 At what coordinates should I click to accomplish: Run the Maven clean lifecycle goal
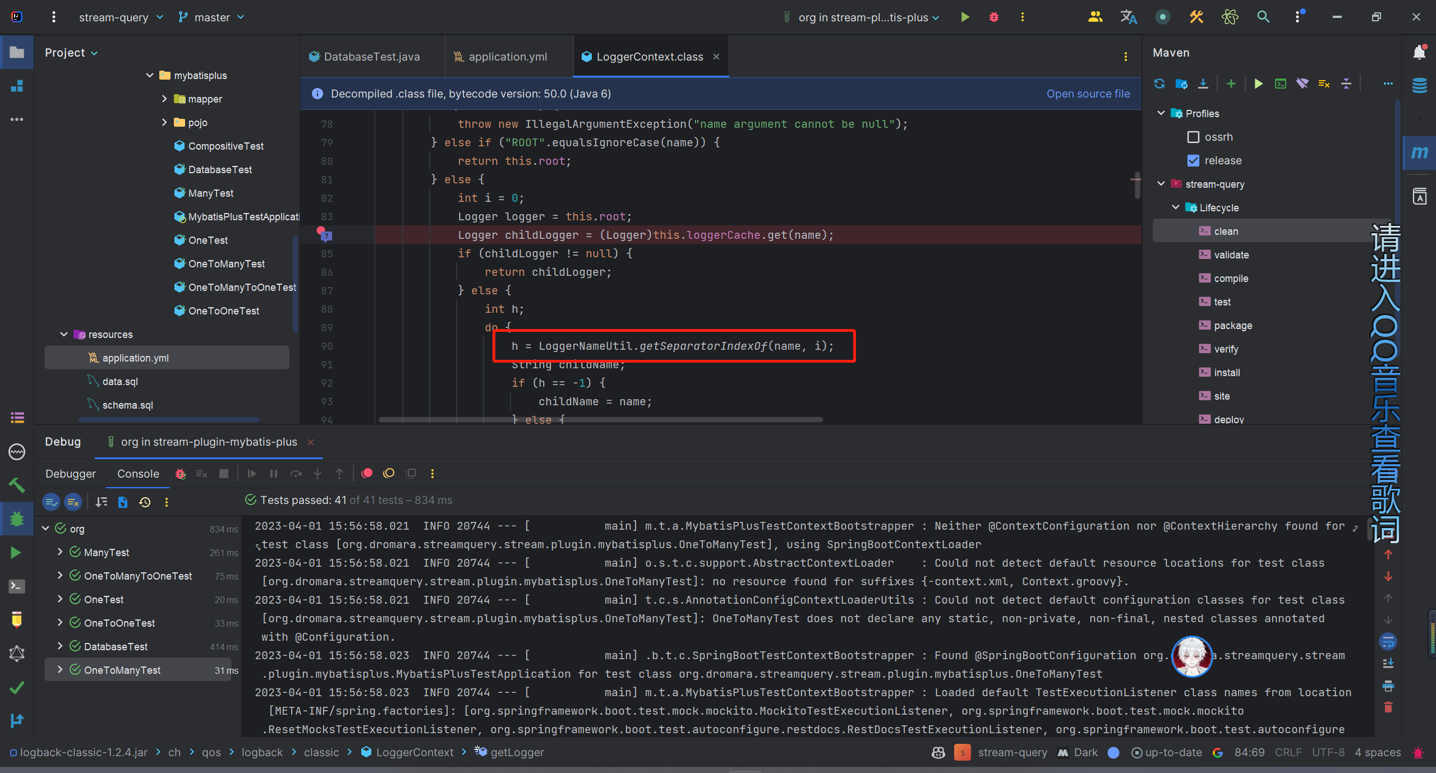pos(1226,231)
